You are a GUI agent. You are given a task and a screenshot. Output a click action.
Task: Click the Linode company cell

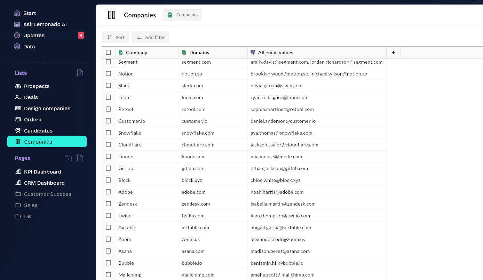click(x=147, y=157)
